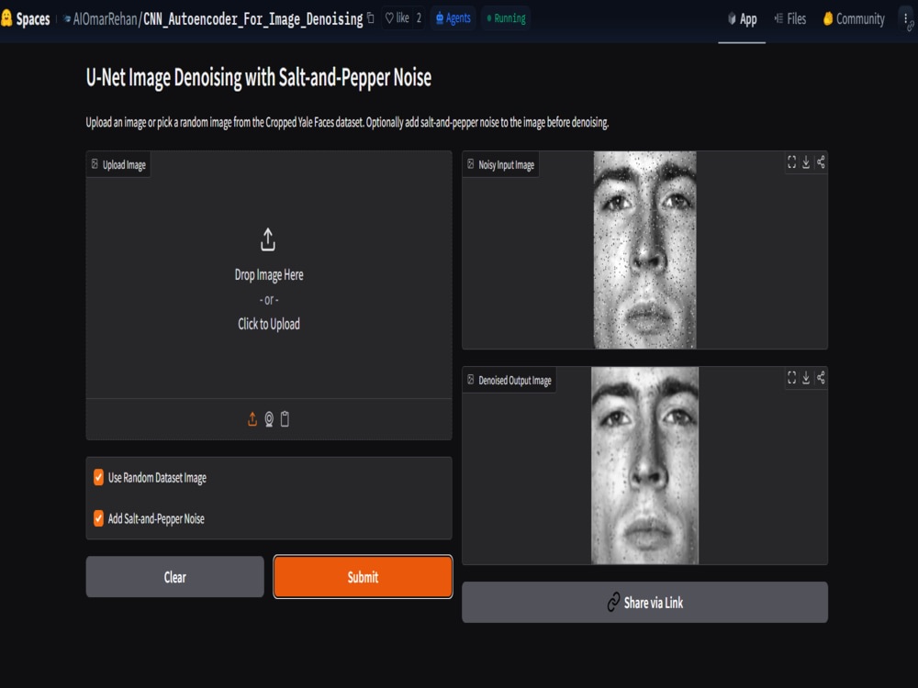Submit the image for denoising
This screenshot has height=688, width=918.
pyautogui.click(x=363, y=577)
